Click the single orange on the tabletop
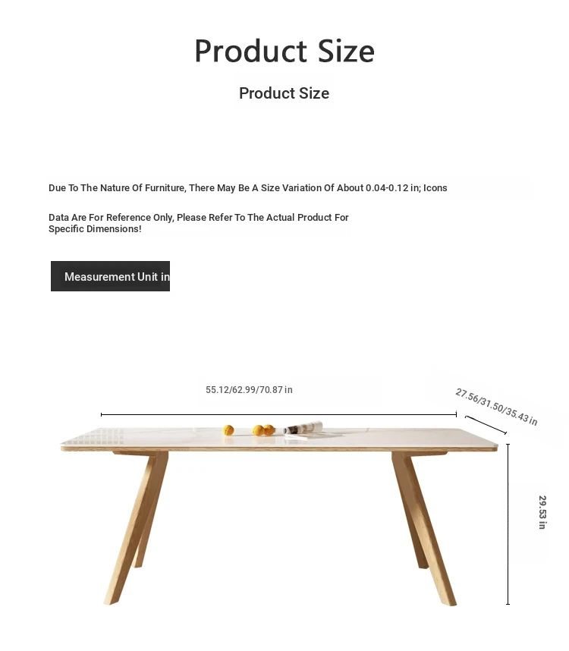Screen dimensions: 569x651 (228, 430)
